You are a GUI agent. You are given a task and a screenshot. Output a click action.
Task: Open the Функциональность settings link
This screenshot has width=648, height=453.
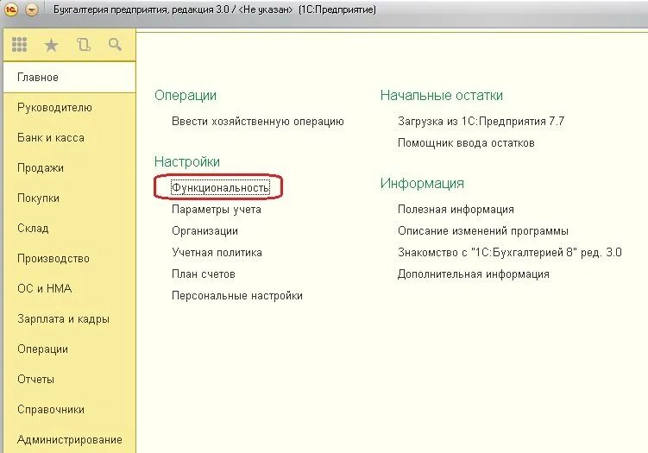pos(220,187)
